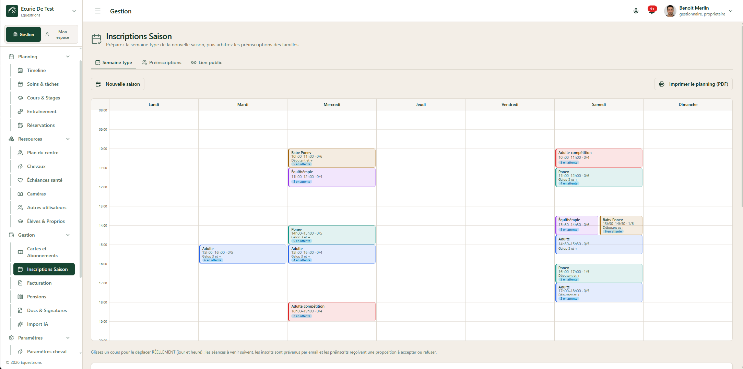
Task: Open the Lien public tab
Action: click(207, 62)
